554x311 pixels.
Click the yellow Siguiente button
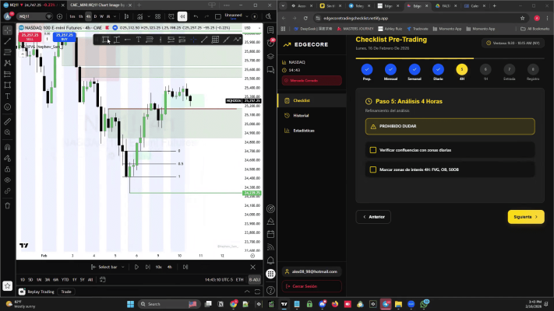(525, 217)
